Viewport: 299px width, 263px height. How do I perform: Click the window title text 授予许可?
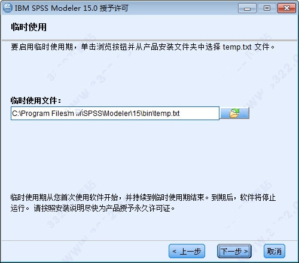pos(114,8)
